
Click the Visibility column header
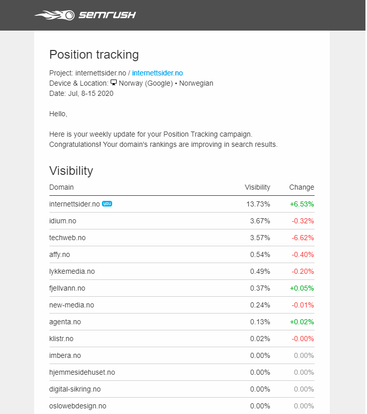pos(257,187)
